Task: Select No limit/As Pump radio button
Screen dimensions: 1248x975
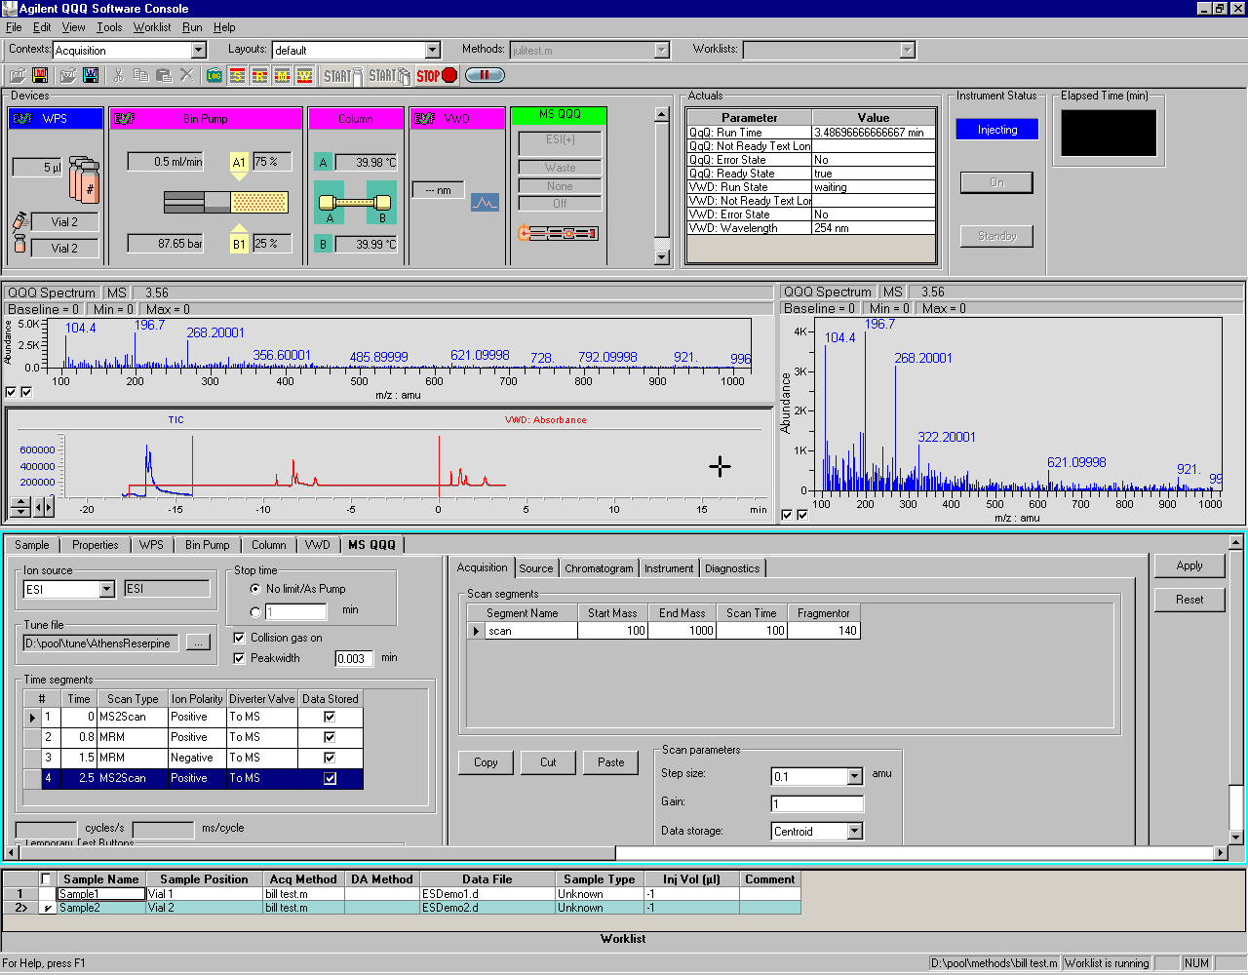Action: point(255,589)
